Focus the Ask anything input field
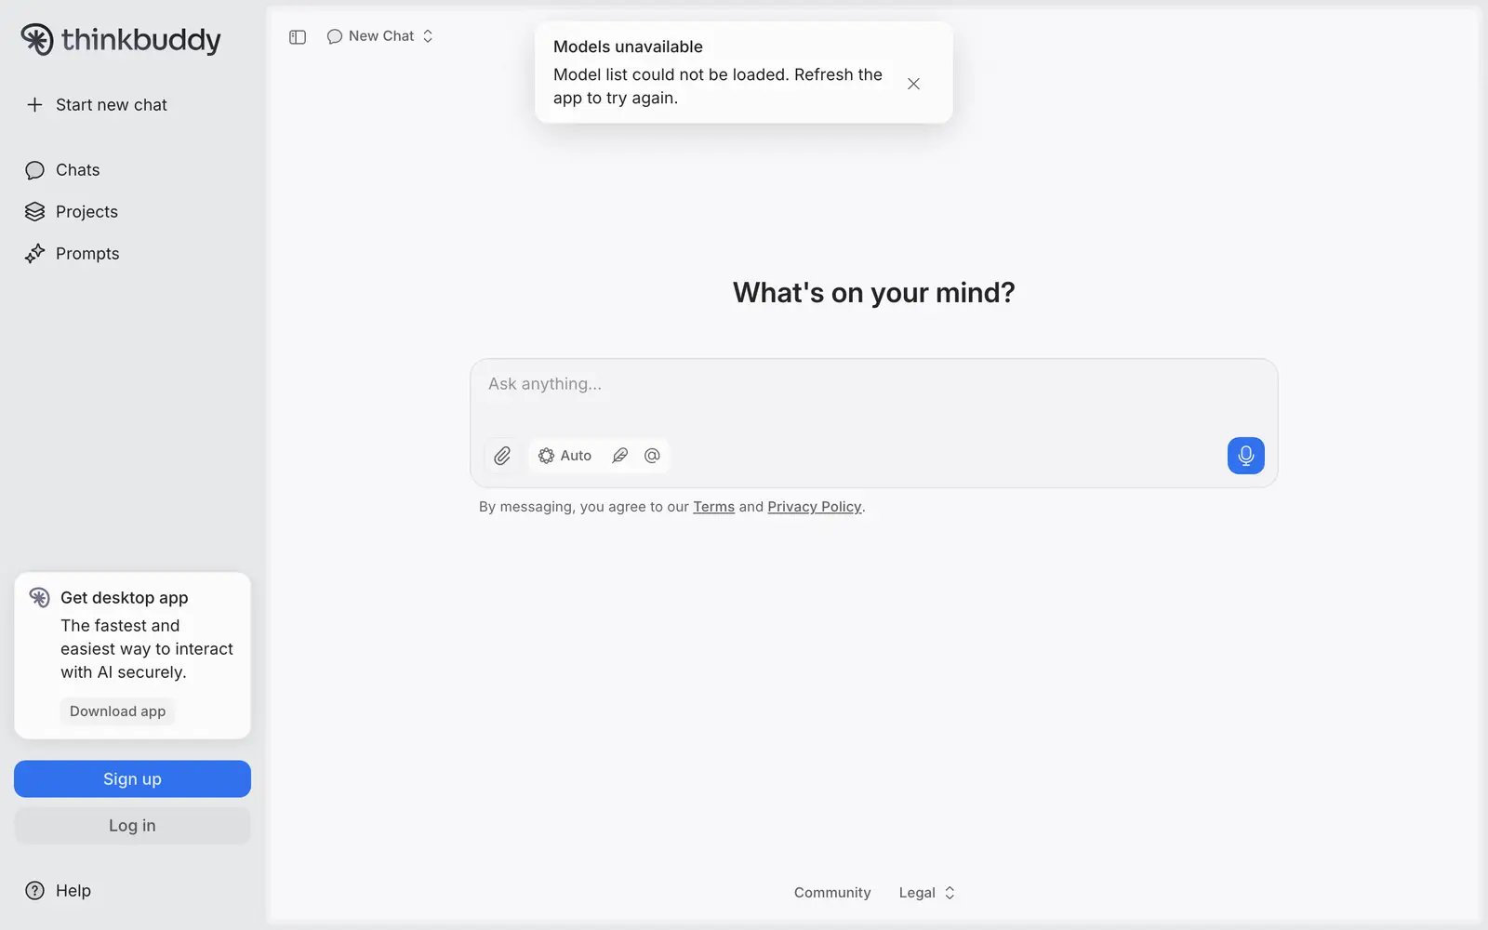Image resolution: width=1488 pixels, height=930 pixels. pos(873,384)
